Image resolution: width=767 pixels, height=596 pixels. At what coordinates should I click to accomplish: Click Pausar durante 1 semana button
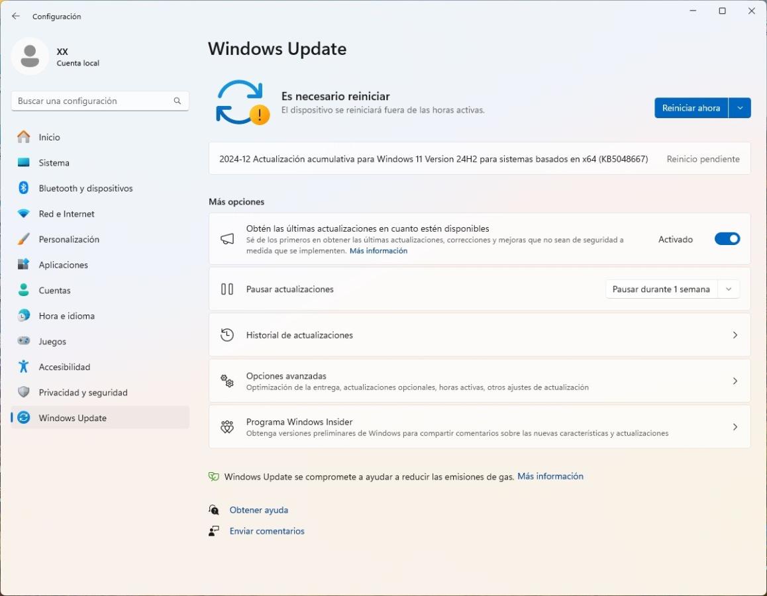pyautogui.click(x=661, y=289)
